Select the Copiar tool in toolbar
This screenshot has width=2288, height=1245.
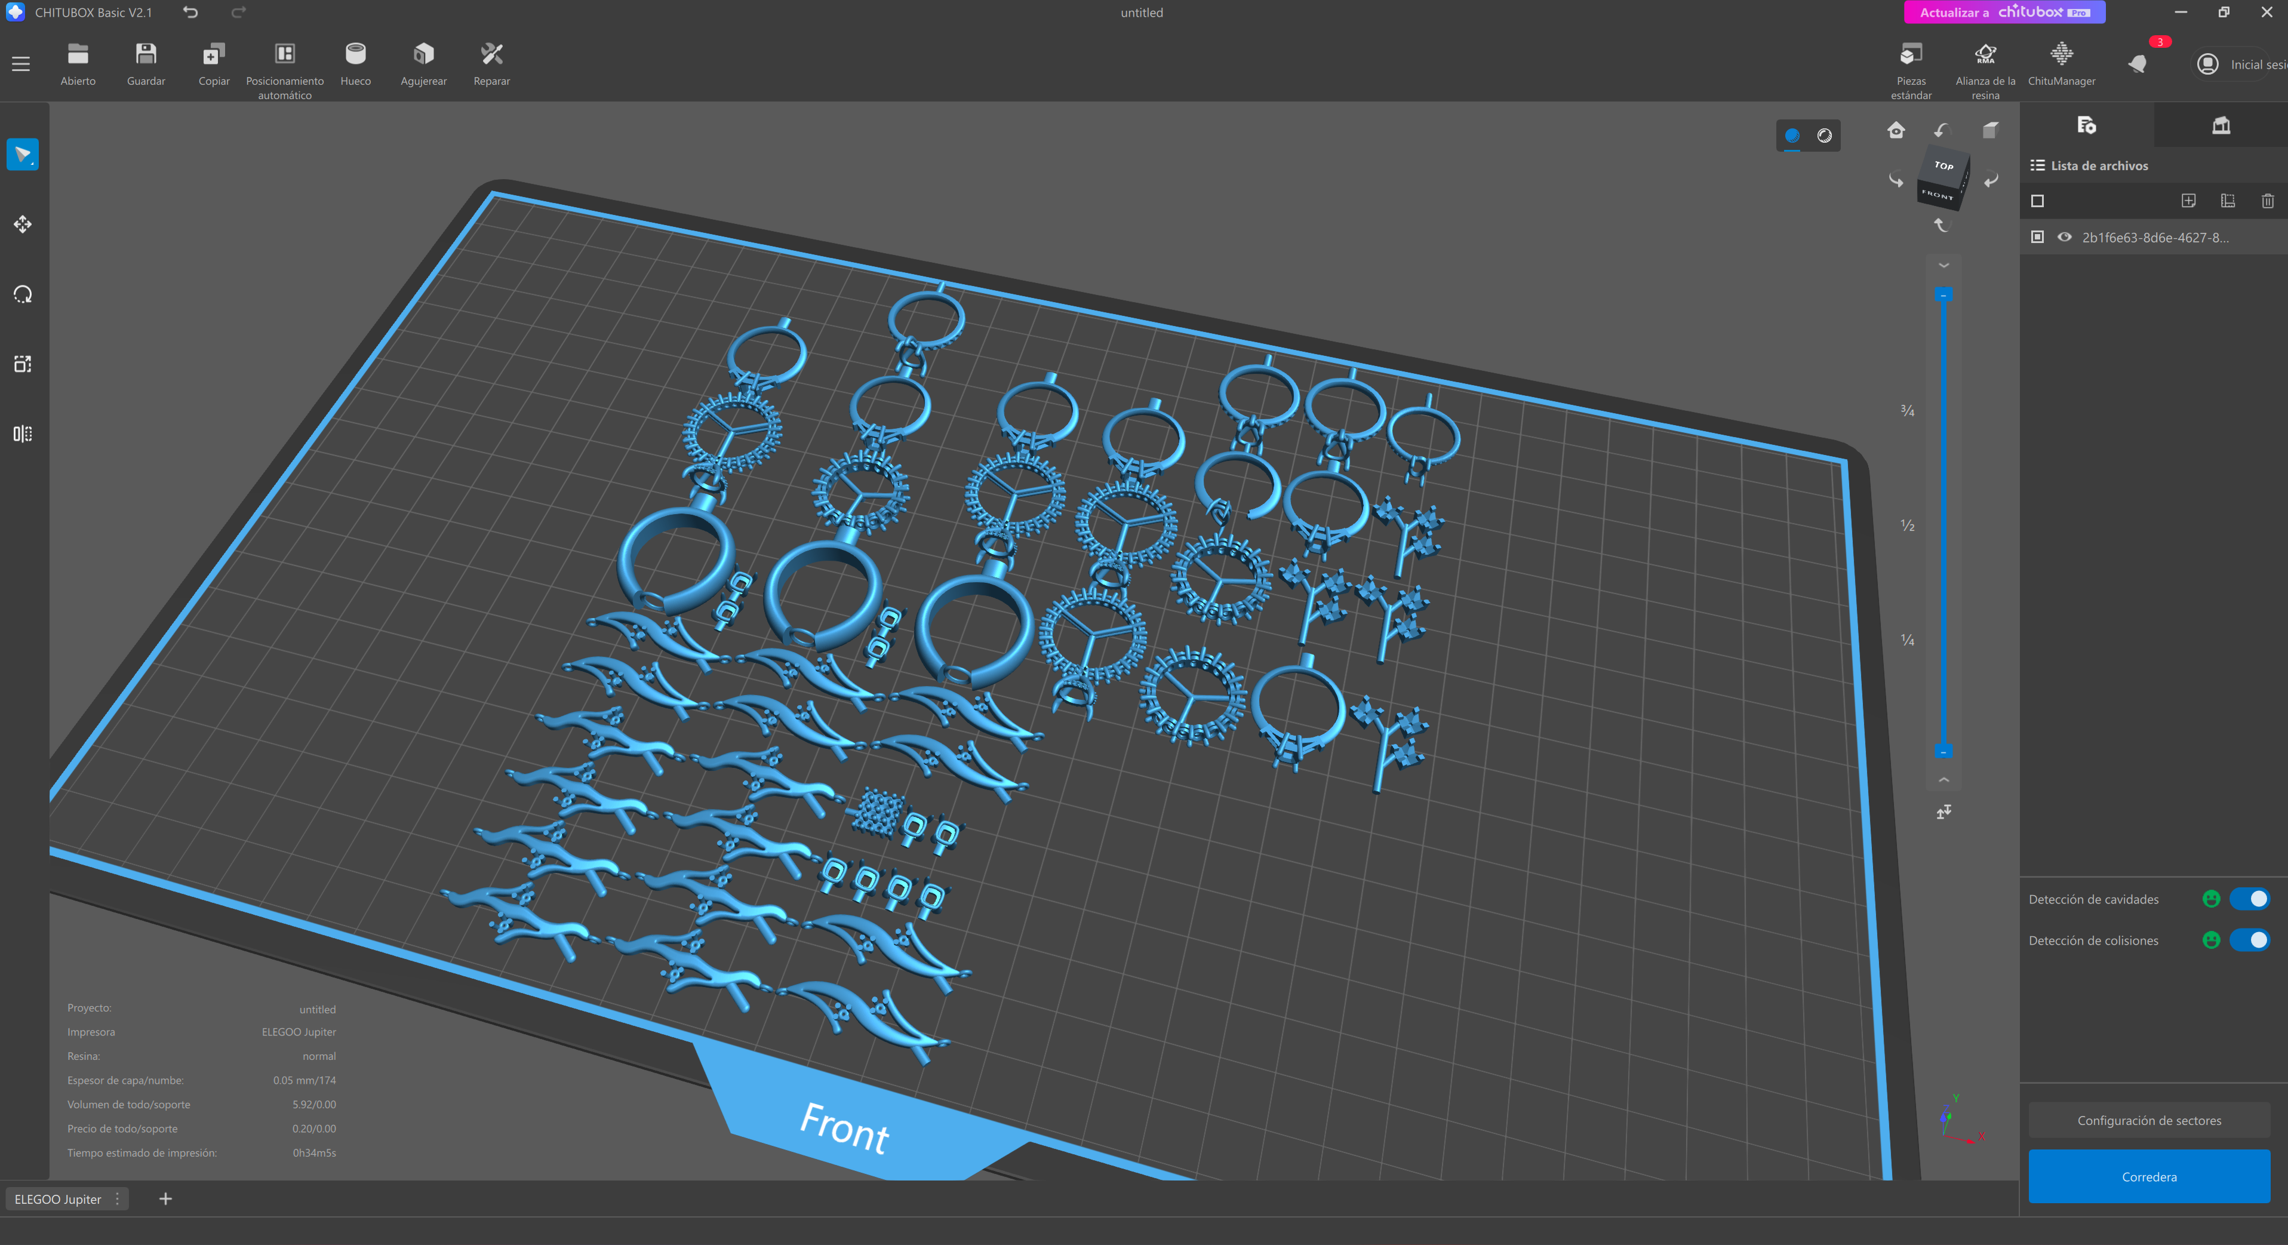pos(213,65)
